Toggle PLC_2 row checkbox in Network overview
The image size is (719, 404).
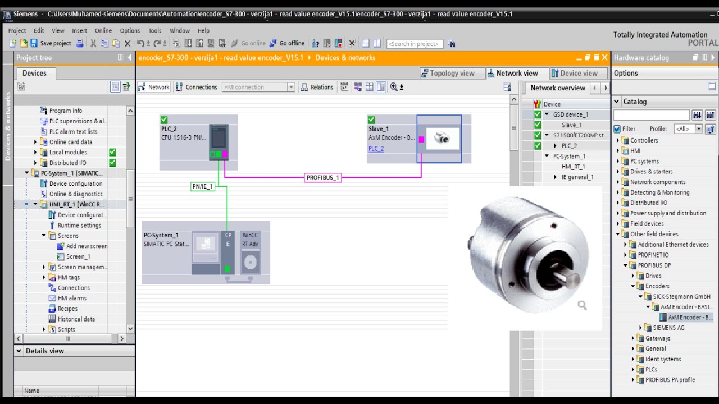click(x=538, y=146)
